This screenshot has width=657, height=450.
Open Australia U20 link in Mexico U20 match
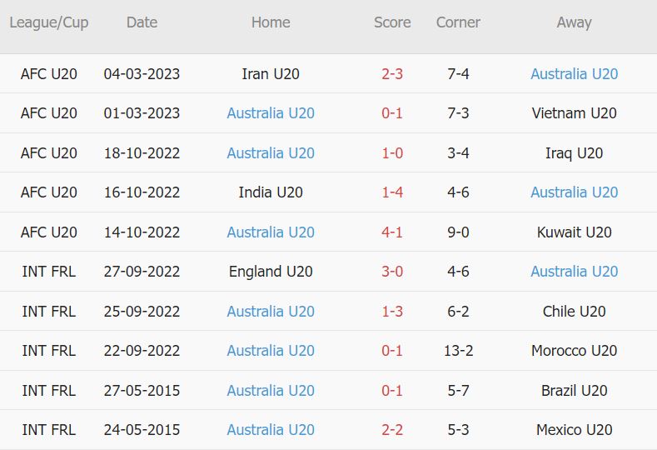point(271,430)
